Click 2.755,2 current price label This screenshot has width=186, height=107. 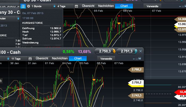click(136, 83)
